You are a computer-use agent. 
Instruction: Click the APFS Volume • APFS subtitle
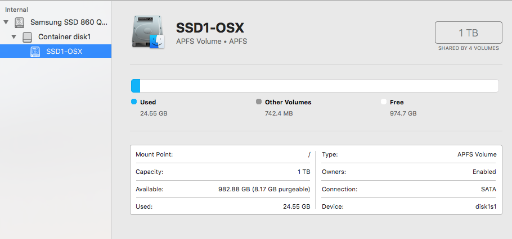[212, 42]
